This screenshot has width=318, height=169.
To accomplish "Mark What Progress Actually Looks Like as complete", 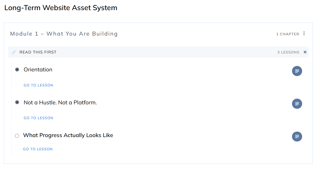I will click(17, 136).
